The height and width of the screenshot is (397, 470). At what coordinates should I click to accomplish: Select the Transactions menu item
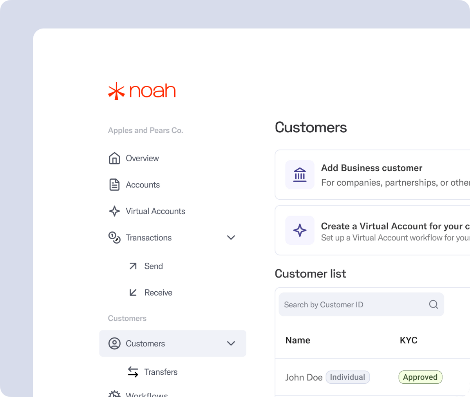[148, 238]
